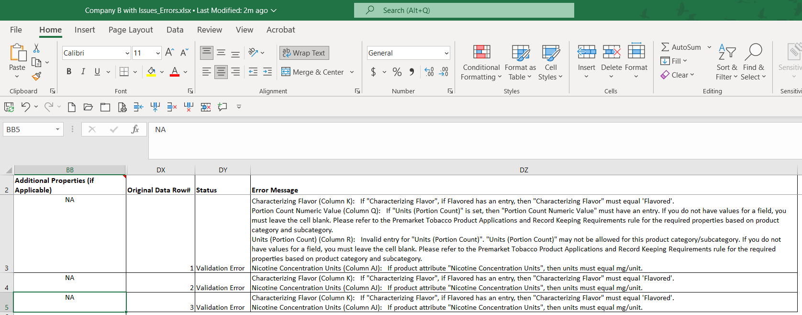Click the Increase Font Size icon
The width and height of the screenshot is (802, 315).
[x=169, y=53]
